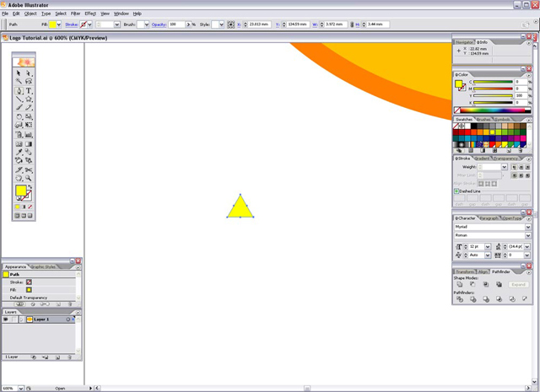Open the File menu

tap(5, 13)
